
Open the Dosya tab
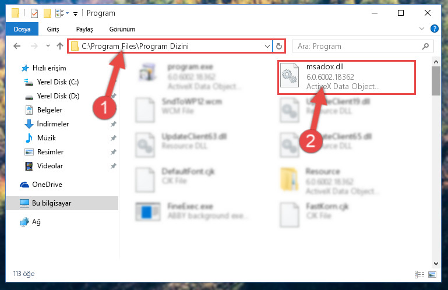click(22, 29)
